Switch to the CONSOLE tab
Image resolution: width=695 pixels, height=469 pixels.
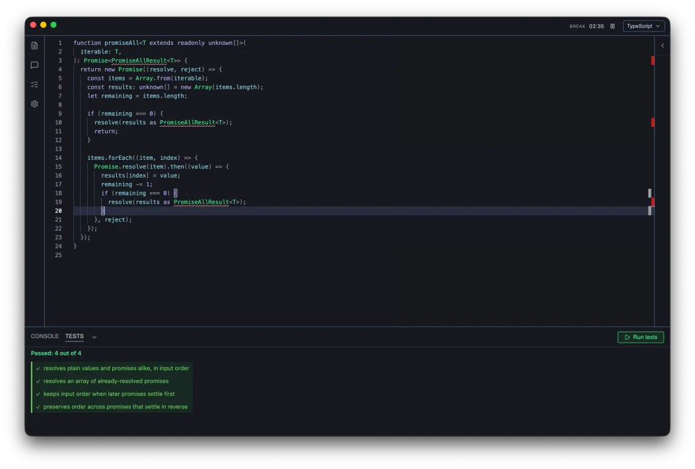click(45, 336)
